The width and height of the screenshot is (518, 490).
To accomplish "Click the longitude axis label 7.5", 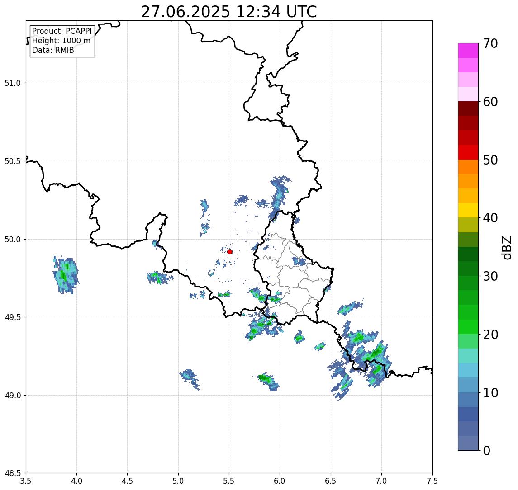I will (432, 481).
